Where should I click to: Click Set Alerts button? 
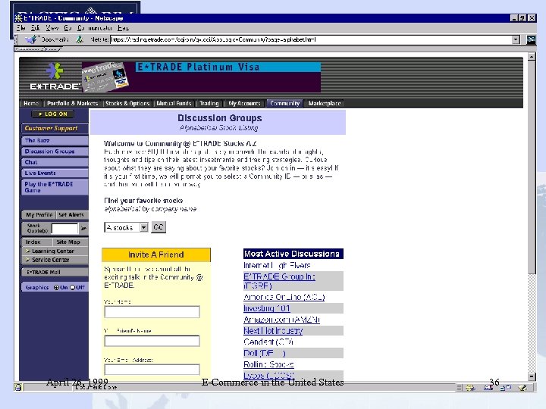click(72, 215)
